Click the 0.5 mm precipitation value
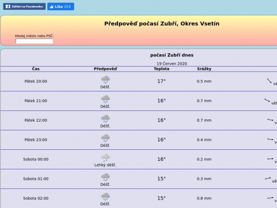 [x=204, y=81]
